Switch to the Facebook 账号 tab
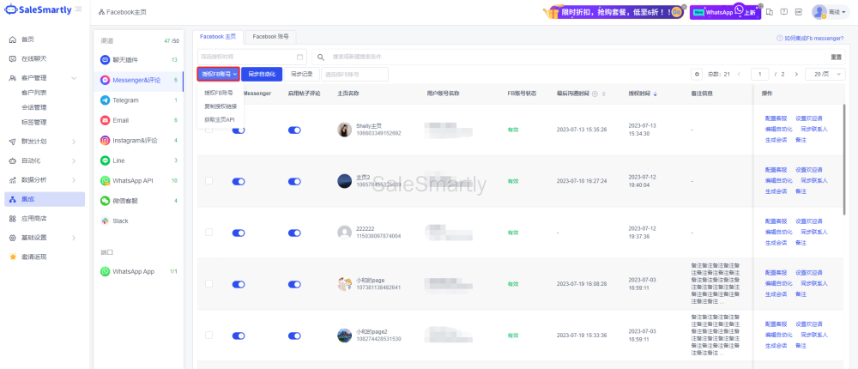The width and height of the screenshot is (858, 369). tap(270, 37)
